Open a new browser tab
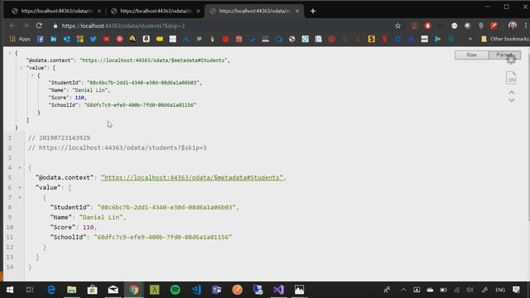 313,11
